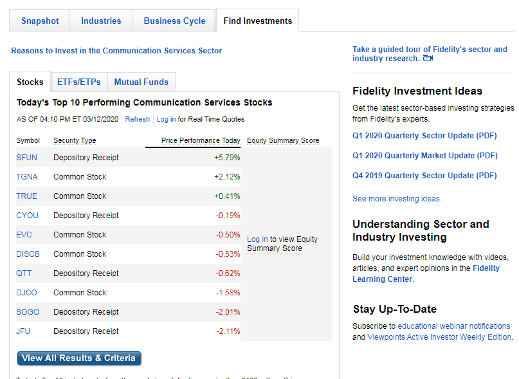The height and width of the screenshot is (379, 519).
Task: Open the SFUN stock symbol
Action: point(26,158)
